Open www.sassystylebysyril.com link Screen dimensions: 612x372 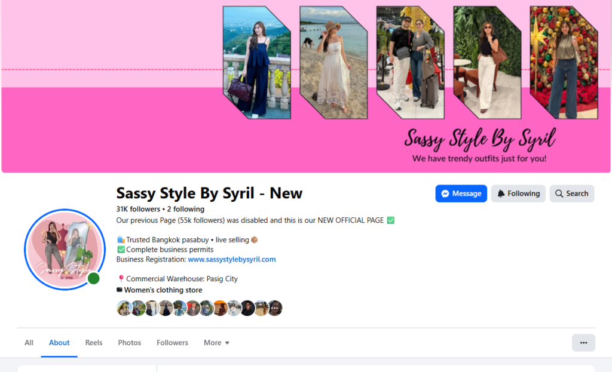point(232,259)
